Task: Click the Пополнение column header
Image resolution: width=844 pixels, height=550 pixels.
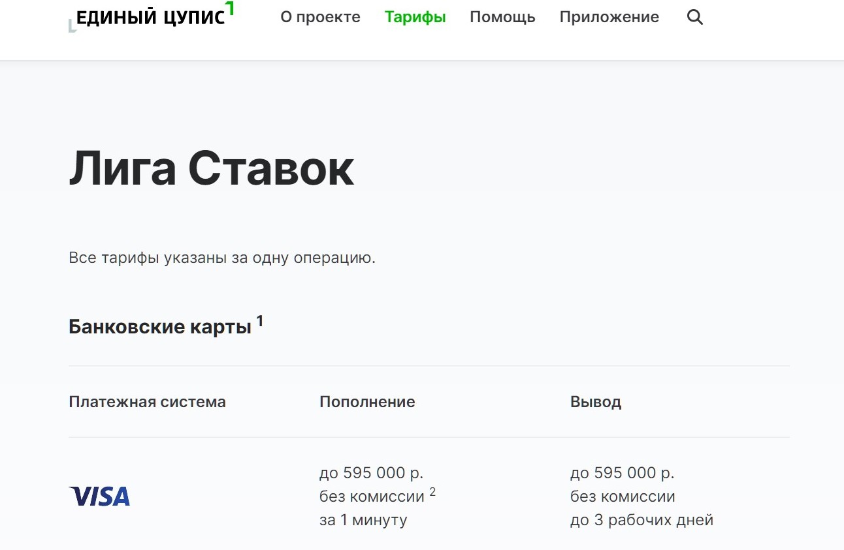Action: (x=367, y=402)
